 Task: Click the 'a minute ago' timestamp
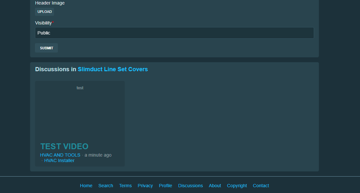(x=98, y=155)
